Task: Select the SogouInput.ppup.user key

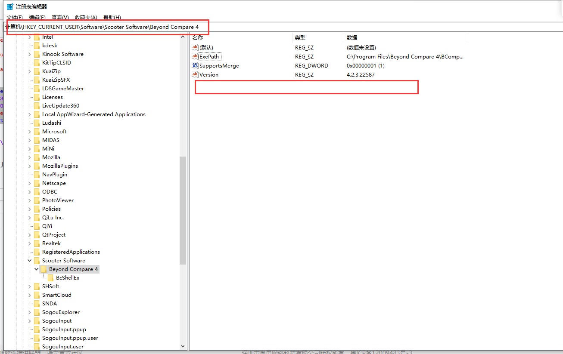Action: point(70,338)
